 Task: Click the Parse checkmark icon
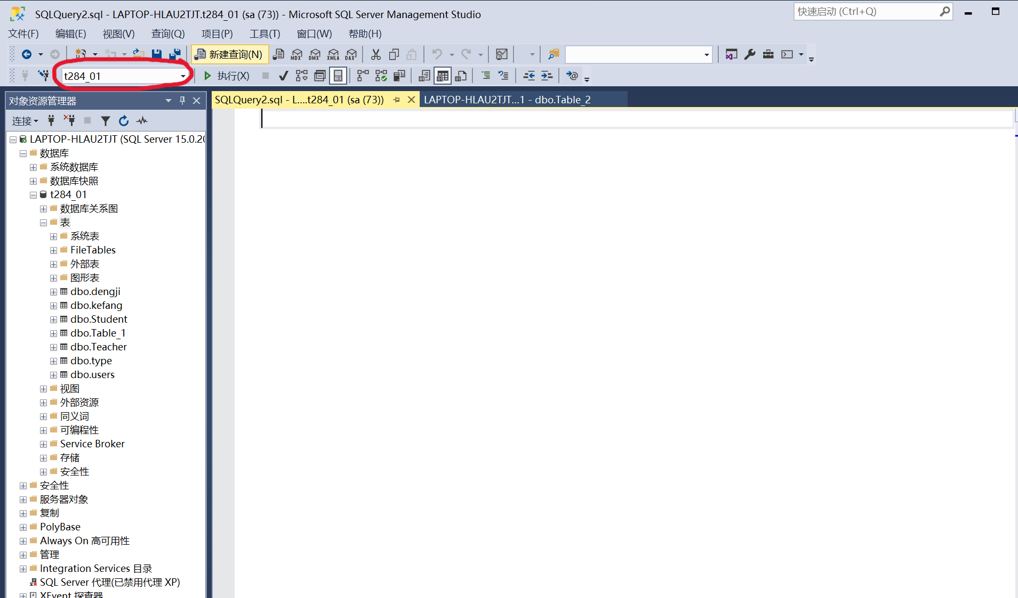(284, 76)
